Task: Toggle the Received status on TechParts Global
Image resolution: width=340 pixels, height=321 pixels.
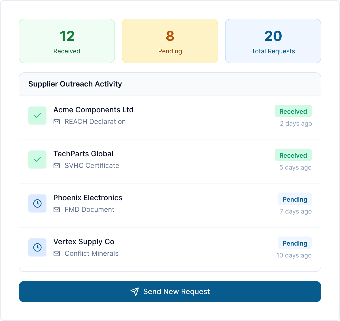Action: [x=293, y=155]
